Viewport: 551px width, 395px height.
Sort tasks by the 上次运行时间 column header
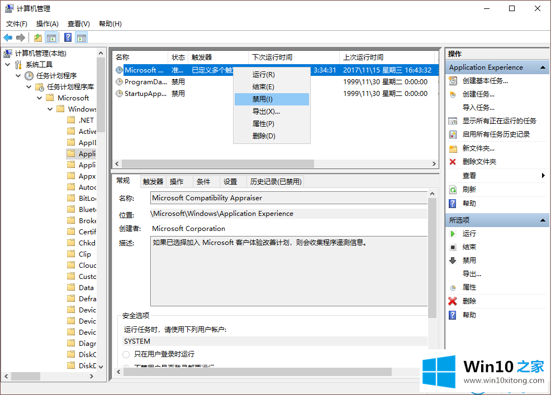(x=387, y=57)
